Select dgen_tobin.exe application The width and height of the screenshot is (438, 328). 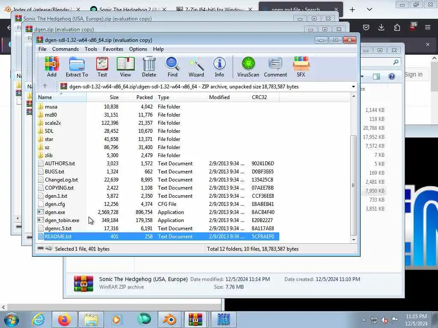62,220
